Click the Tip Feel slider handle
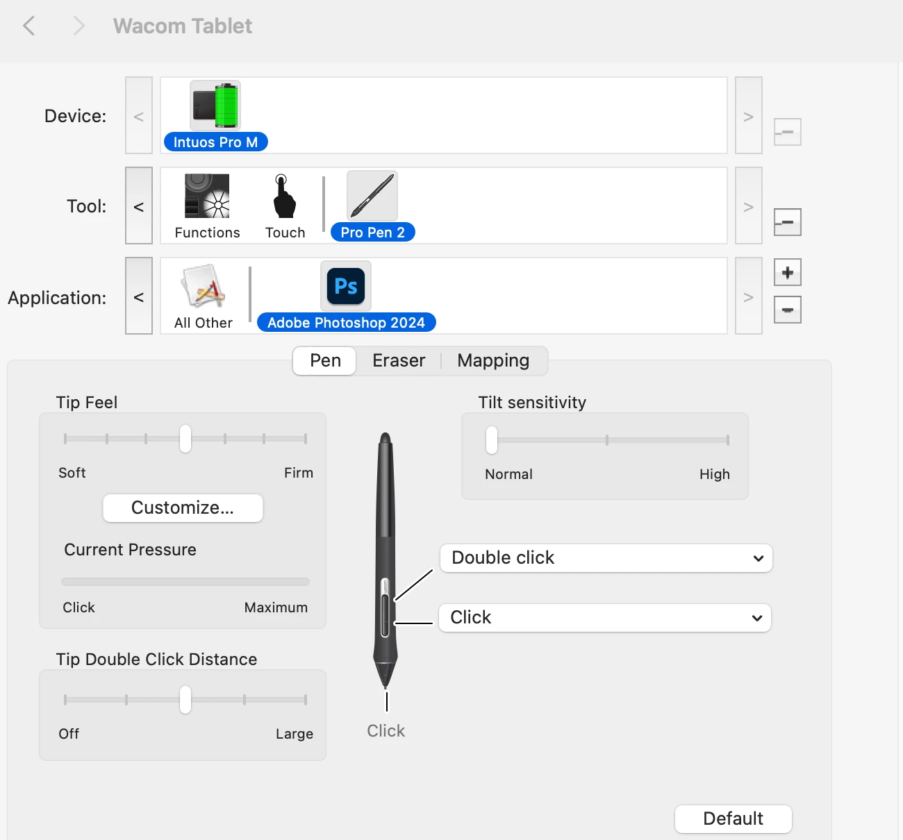Viewport: 903px width, 840px height. [x=185, y=439]
